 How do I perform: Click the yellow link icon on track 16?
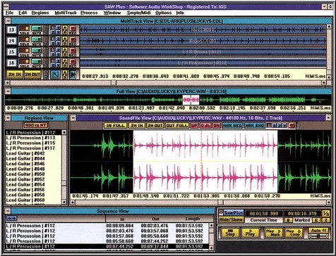click(x=65, y=63)
